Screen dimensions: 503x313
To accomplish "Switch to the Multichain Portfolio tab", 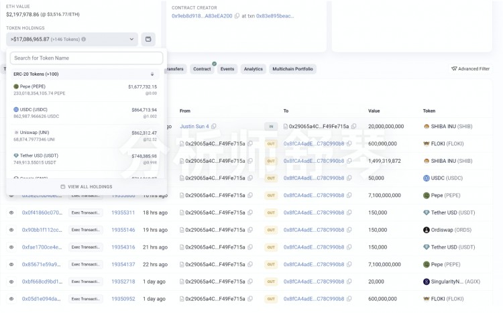I will pyautogui.click(x=292, y=68).
